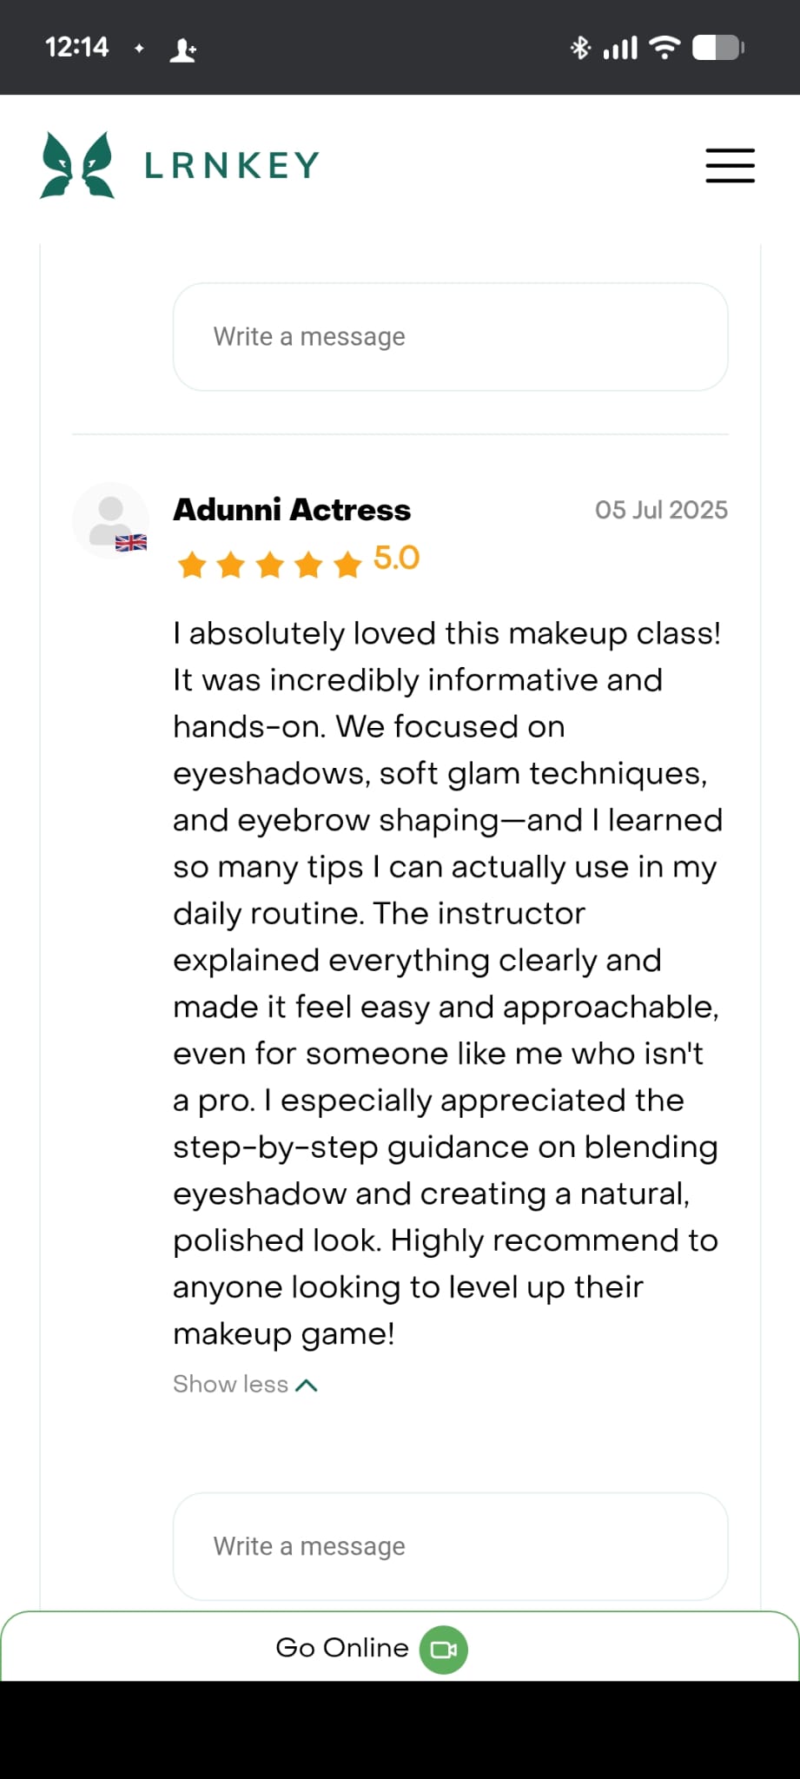Click the fifth rating star
The image size is (800, 1779).
[347, 565]
